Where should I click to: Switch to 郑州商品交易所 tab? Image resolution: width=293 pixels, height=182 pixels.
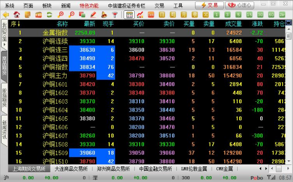(x=113, y=169)
